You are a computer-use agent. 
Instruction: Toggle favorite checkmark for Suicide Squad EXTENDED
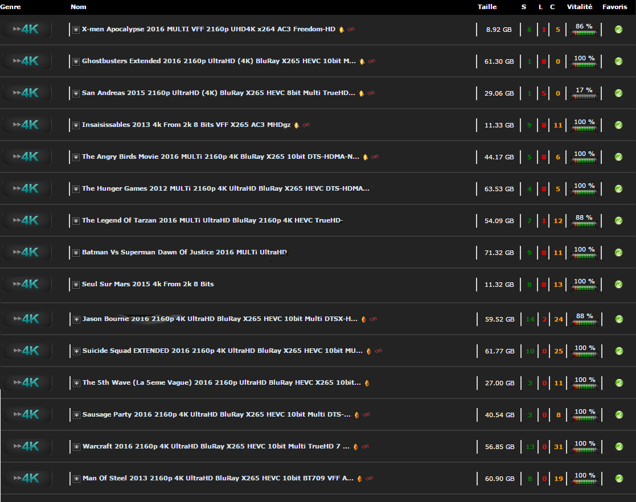click(x=619, y=351)
